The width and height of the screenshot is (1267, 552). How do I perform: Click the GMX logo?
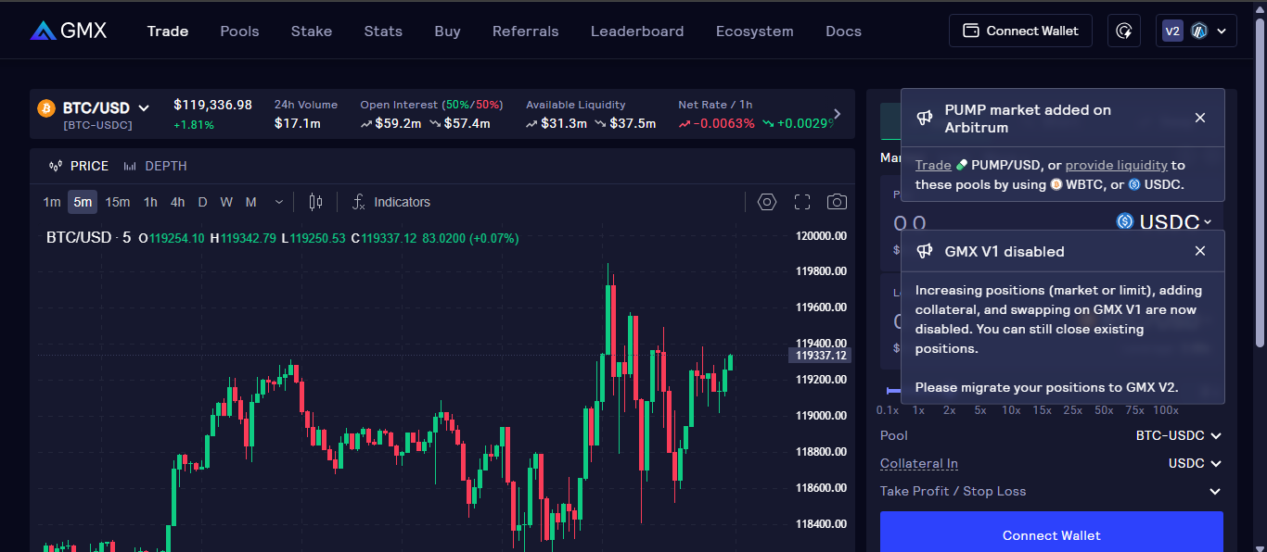(69, 31)
